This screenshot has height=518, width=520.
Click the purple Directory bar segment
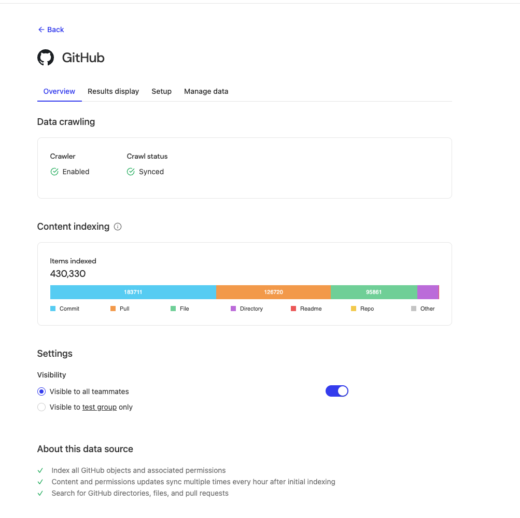[x=428, y=292]
